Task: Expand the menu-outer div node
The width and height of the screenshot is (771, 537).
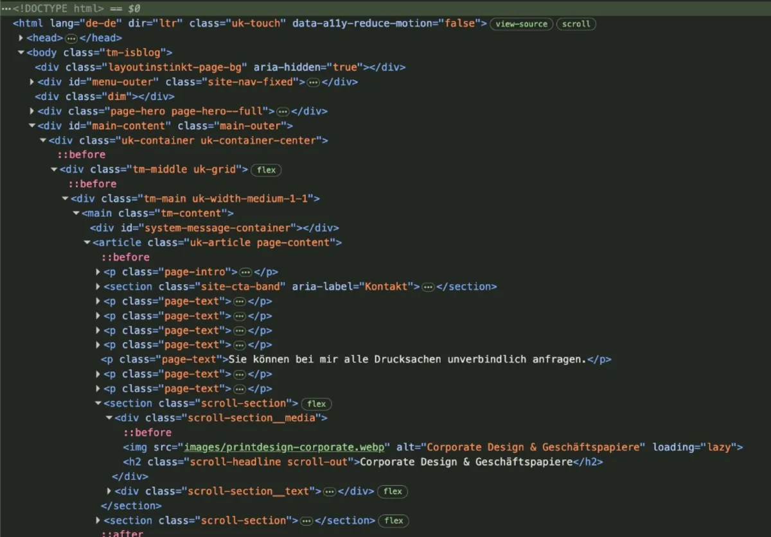Action: (32, 82)
